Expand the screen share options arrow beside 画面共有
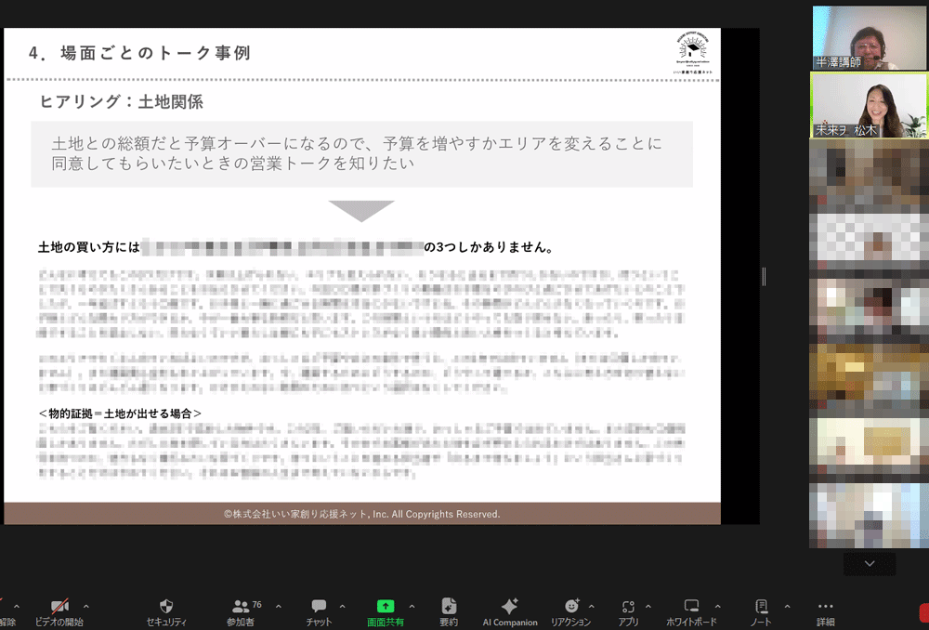This screenshot has height=630, width=929. [412, 606]
